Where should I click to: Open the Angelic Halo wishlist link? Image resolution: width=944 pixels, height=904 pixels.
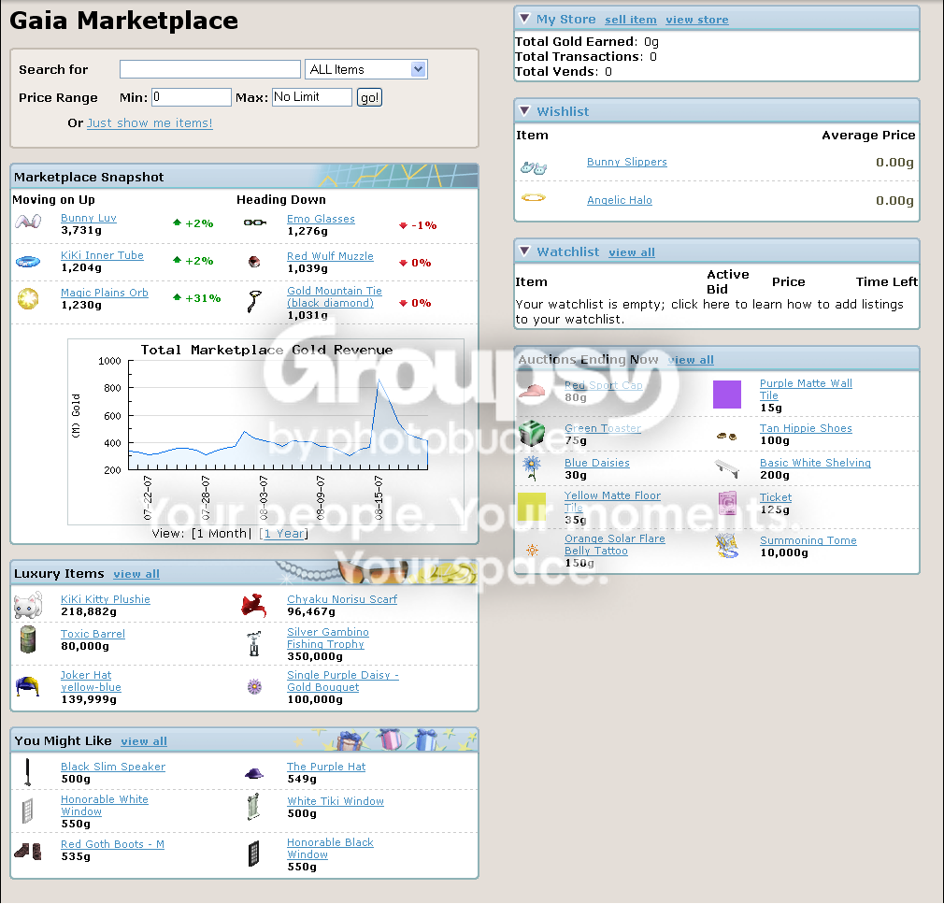coord(620,201)
